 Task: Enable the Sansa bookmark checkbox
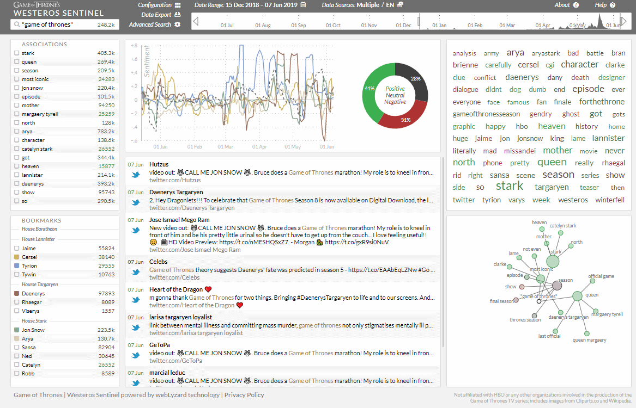(x=17, y=347)
